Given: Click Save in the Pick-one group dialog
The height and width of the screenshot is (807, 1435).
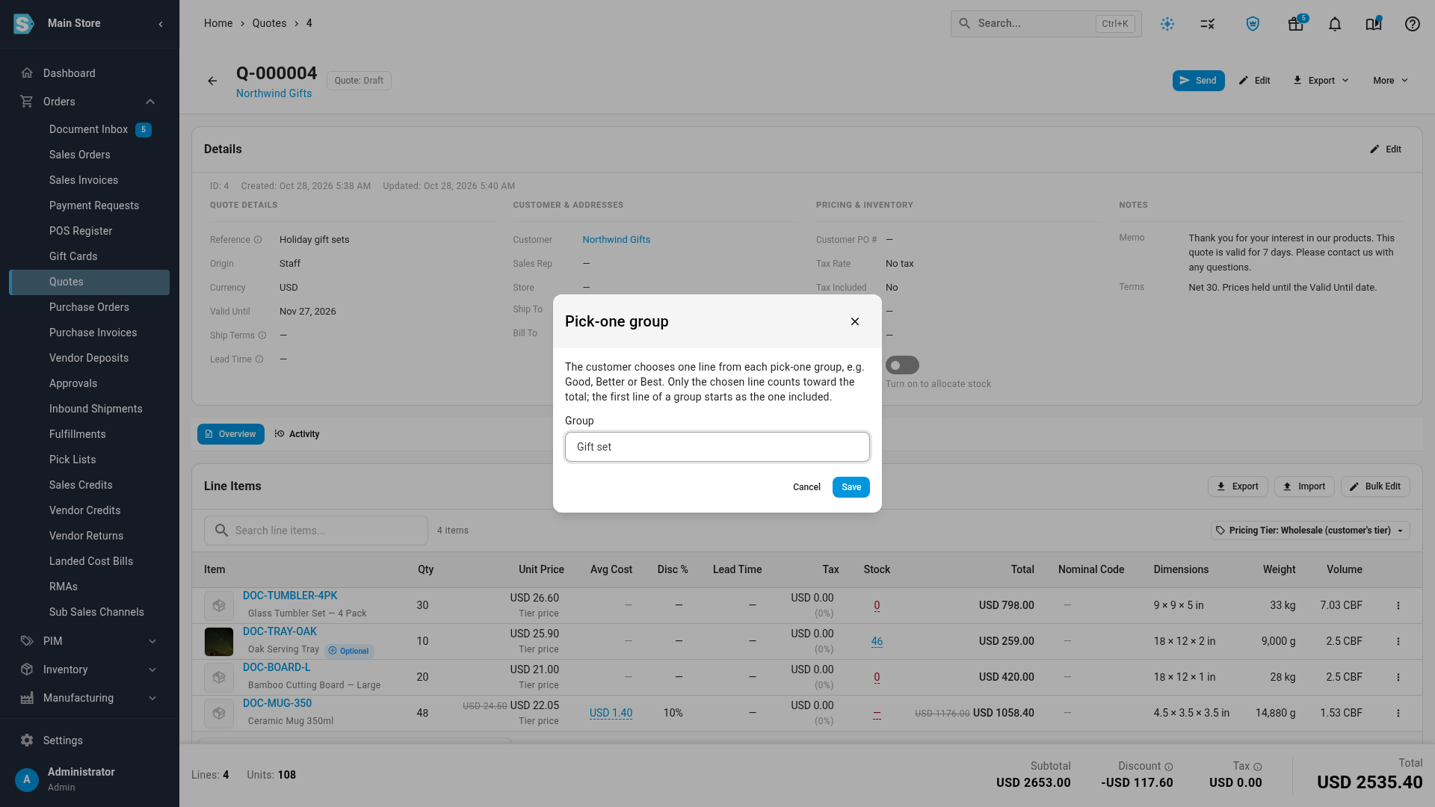Looking at the screenshot, I should click(x=851, y=487).
